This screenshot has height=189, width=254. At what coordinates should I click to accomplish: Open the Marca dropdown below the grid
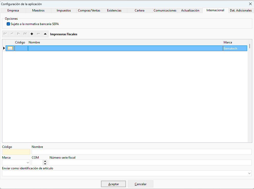[x=16, y=163]
